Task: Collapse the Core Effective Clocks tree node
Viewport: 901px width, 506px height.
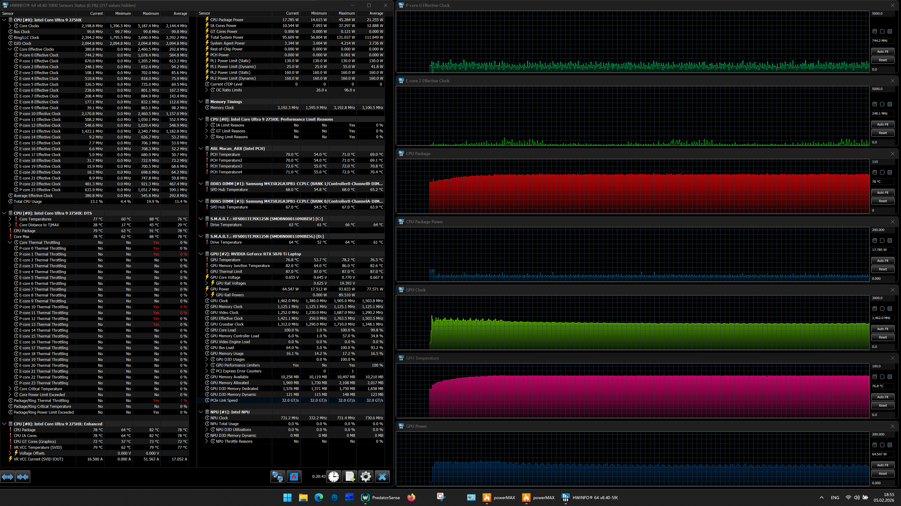Action: pyautogui.click(x=10, y=49)
